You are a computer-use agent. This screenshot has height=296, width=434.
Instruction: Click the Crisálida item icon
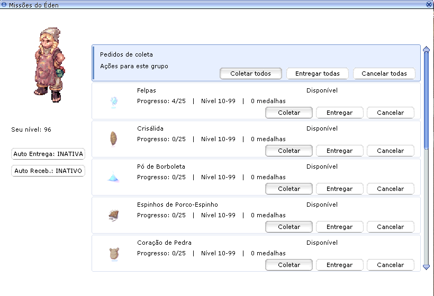tap(113, 138)
